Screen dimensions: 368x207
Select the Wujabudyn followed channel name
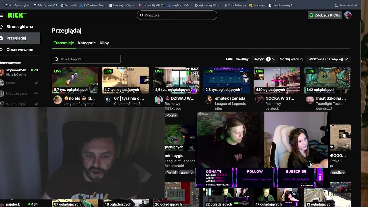pyautogui.click(x=16, y=104)
